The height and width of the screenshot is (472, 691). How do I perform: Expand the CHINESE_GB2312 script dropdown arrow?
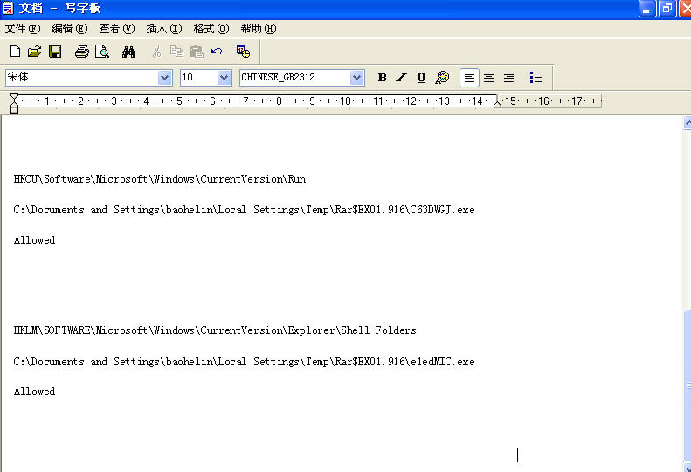click(356, 78)
